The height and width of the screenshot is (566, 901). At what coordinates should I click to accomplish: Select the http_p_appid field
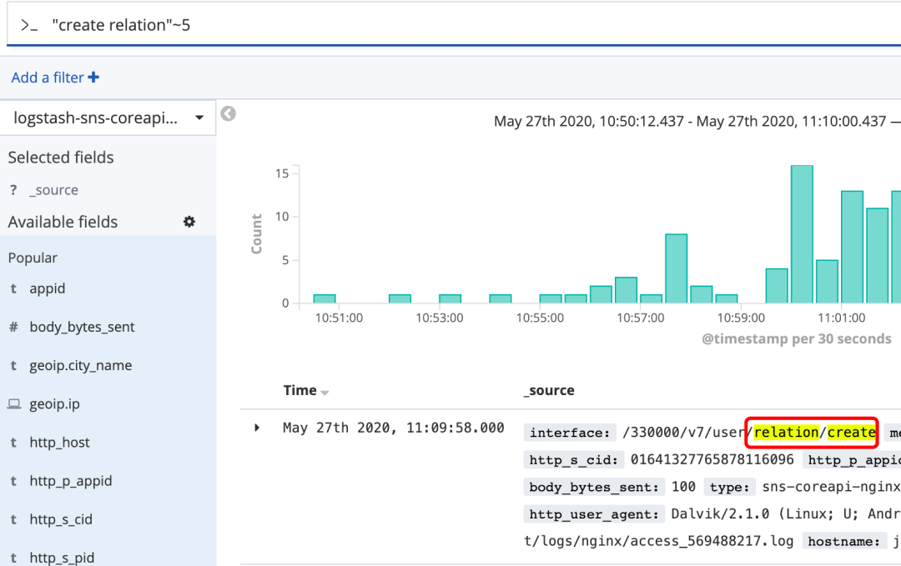pyautogui.click(x=70, y=481)
